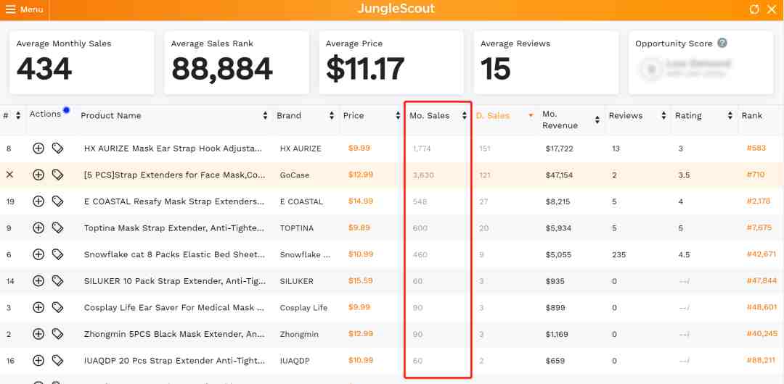This screenshot has width=784, height=384.
Task: Sort by Product Name column arrows
Action: [266, 116]
